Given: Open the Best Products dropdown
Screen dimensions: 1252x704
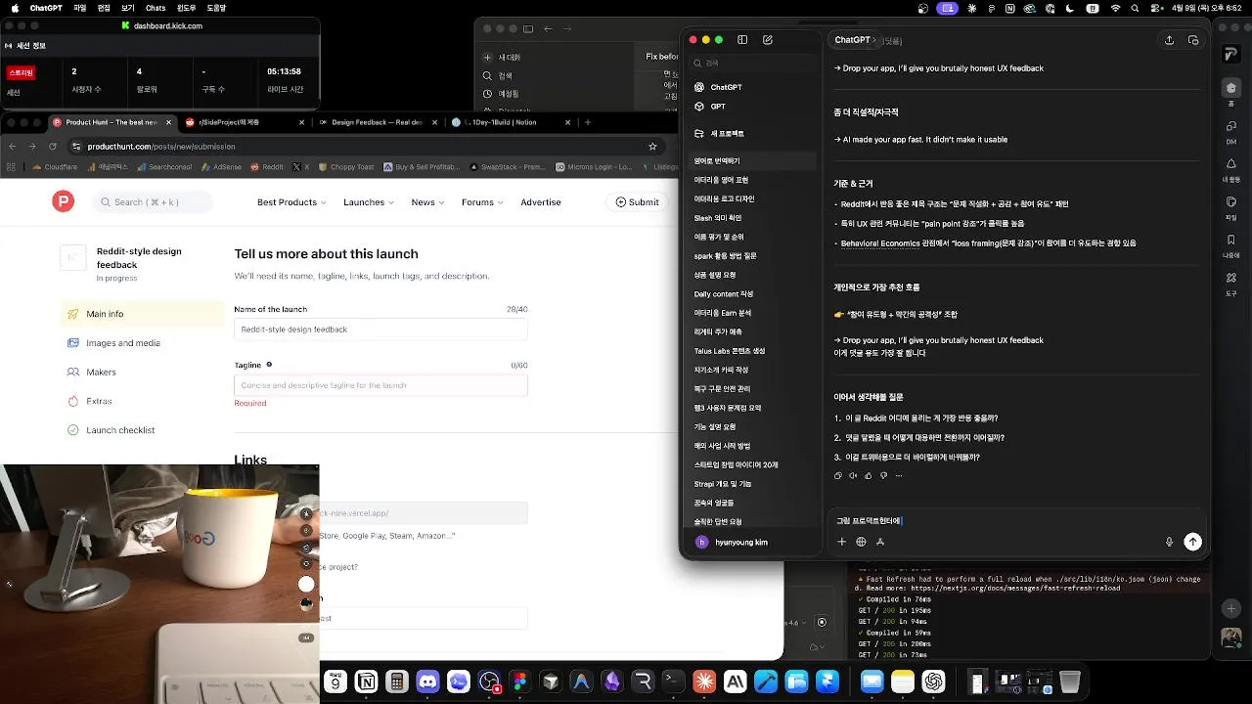Looking at the screenshot, I should [x=291, y=202].
